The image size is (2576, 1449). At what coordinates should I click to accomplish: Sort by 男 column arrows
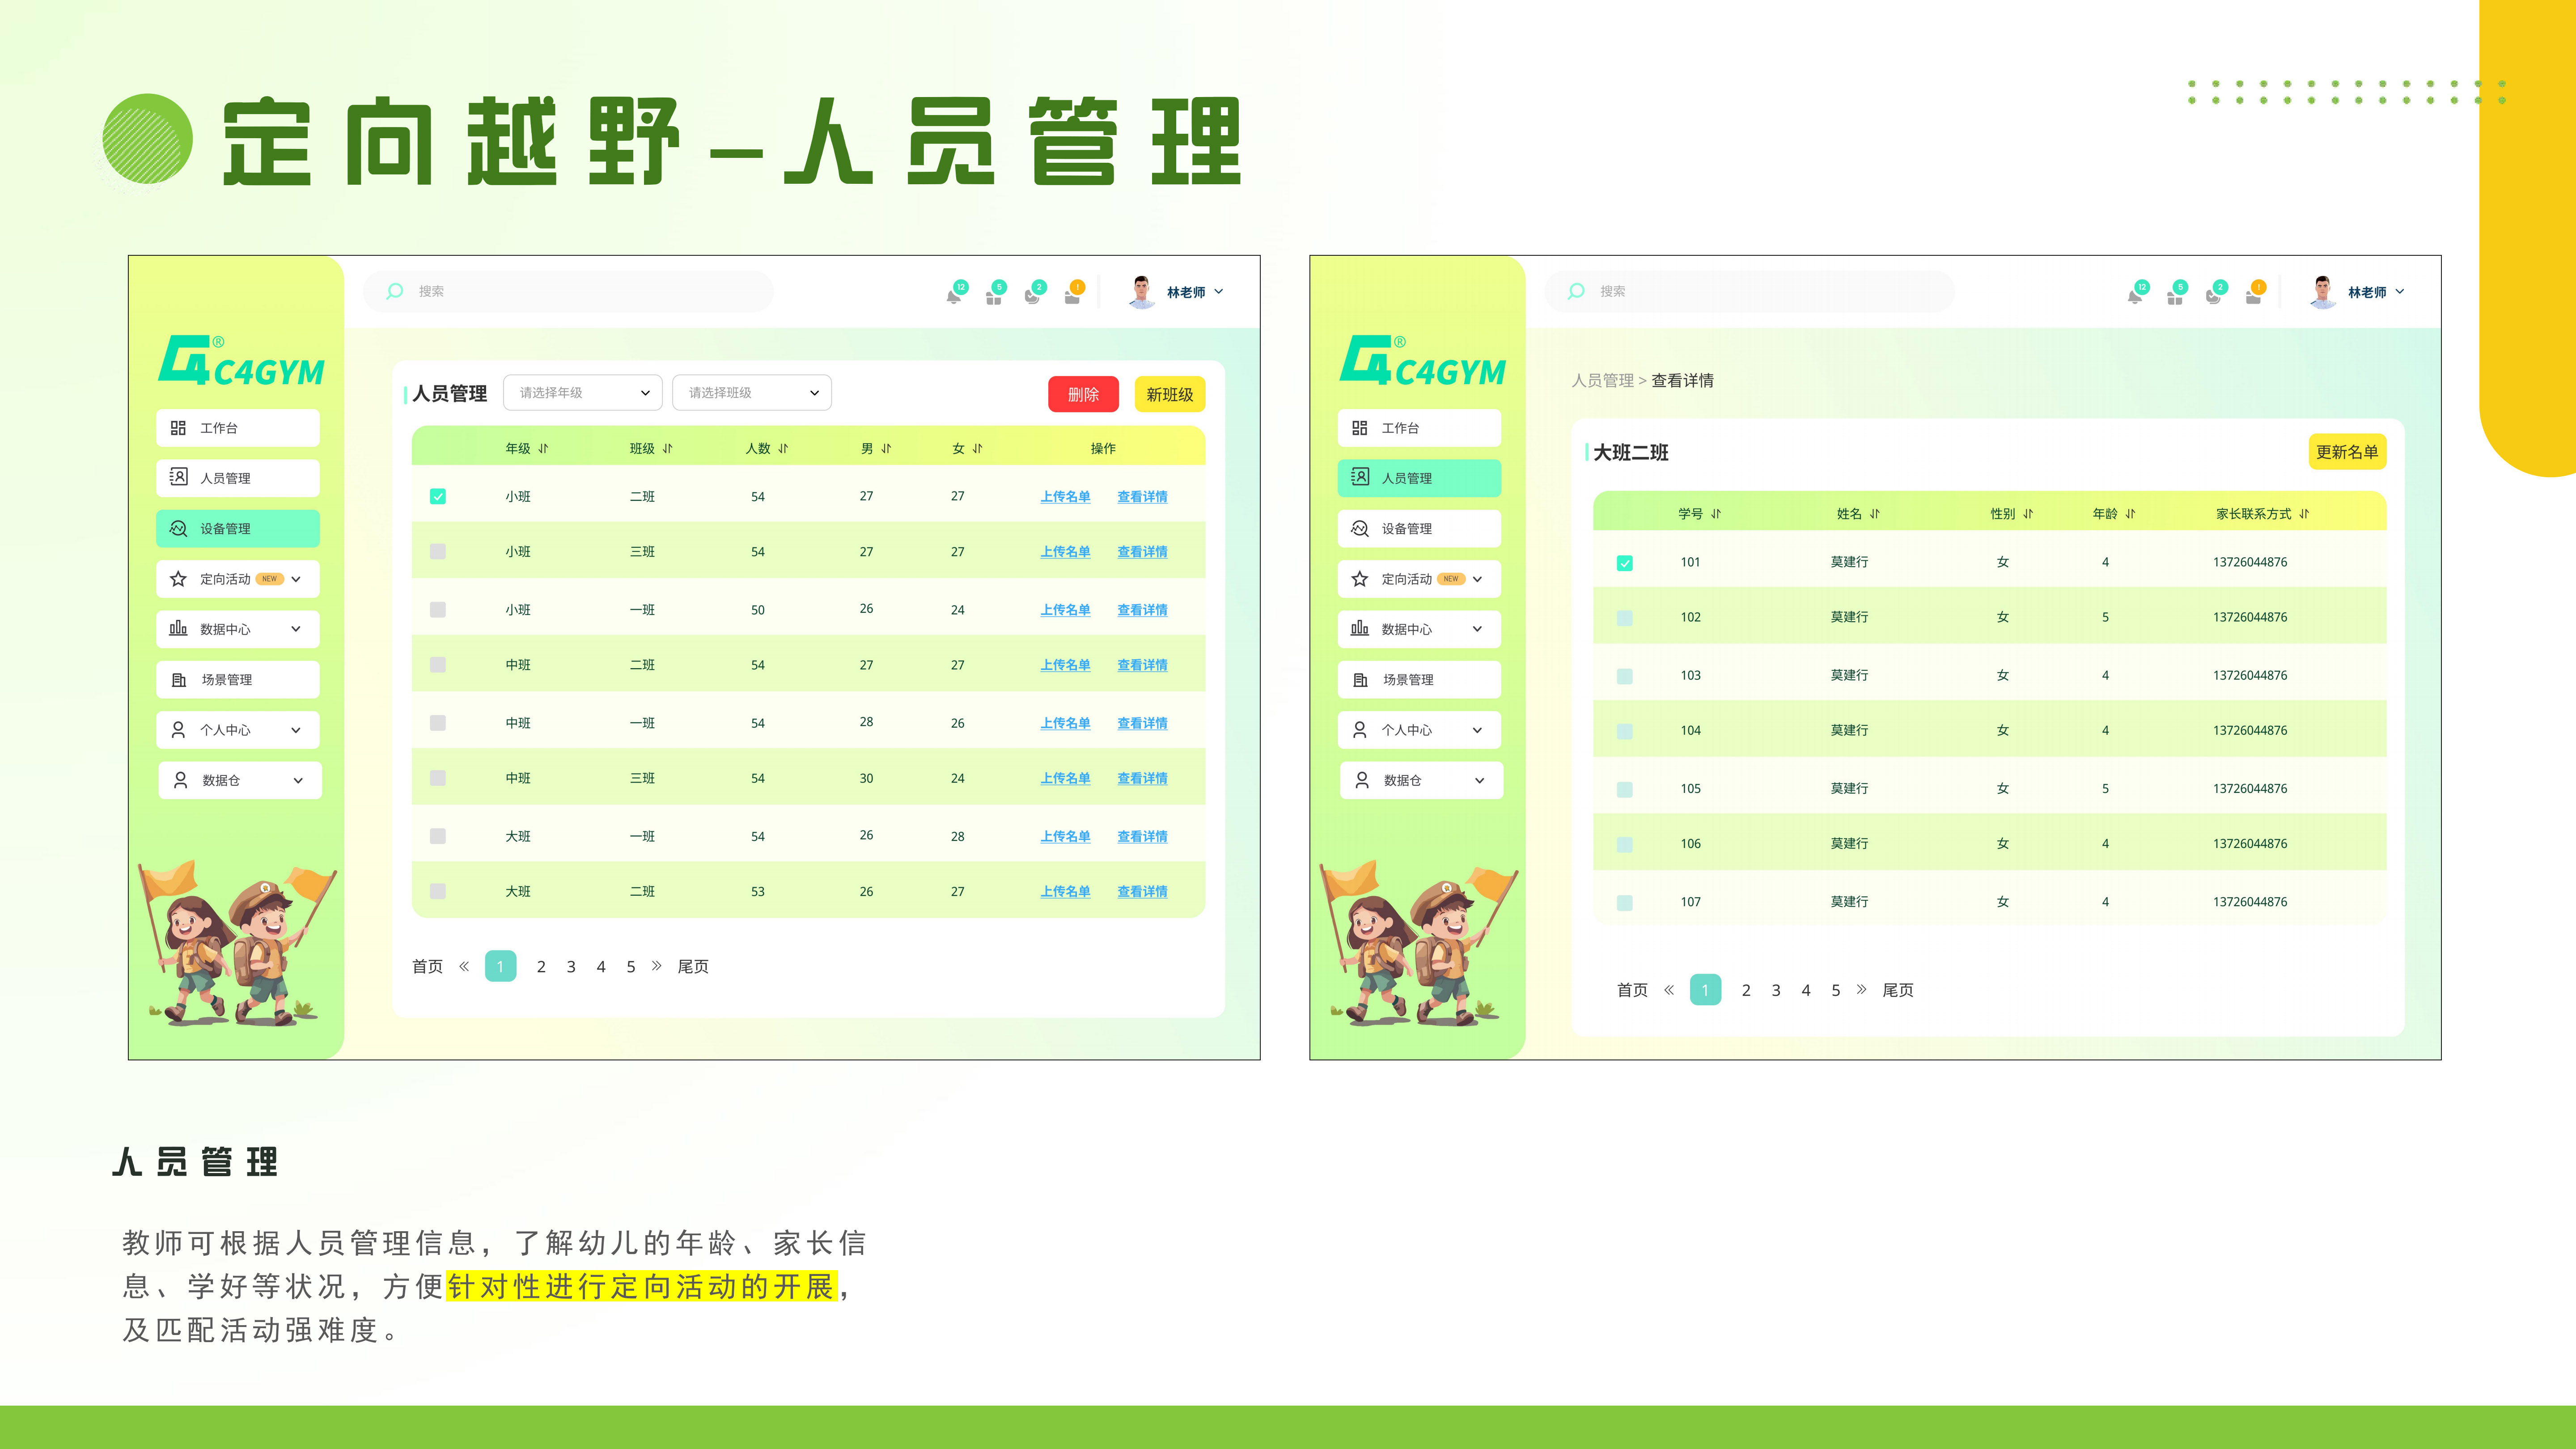pos(886,449)
